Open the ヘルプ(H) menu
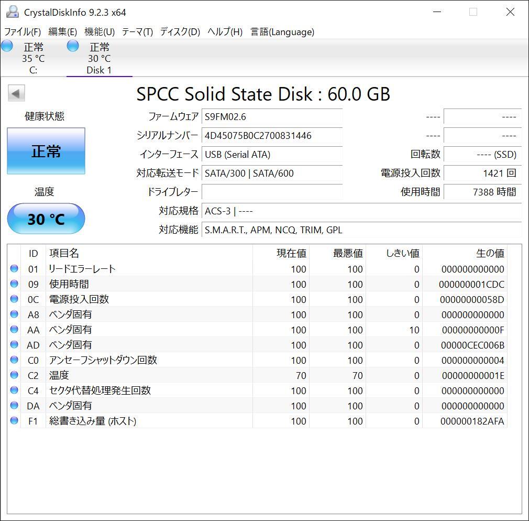This screenshot has width=529, height=521. coord(225,32)
